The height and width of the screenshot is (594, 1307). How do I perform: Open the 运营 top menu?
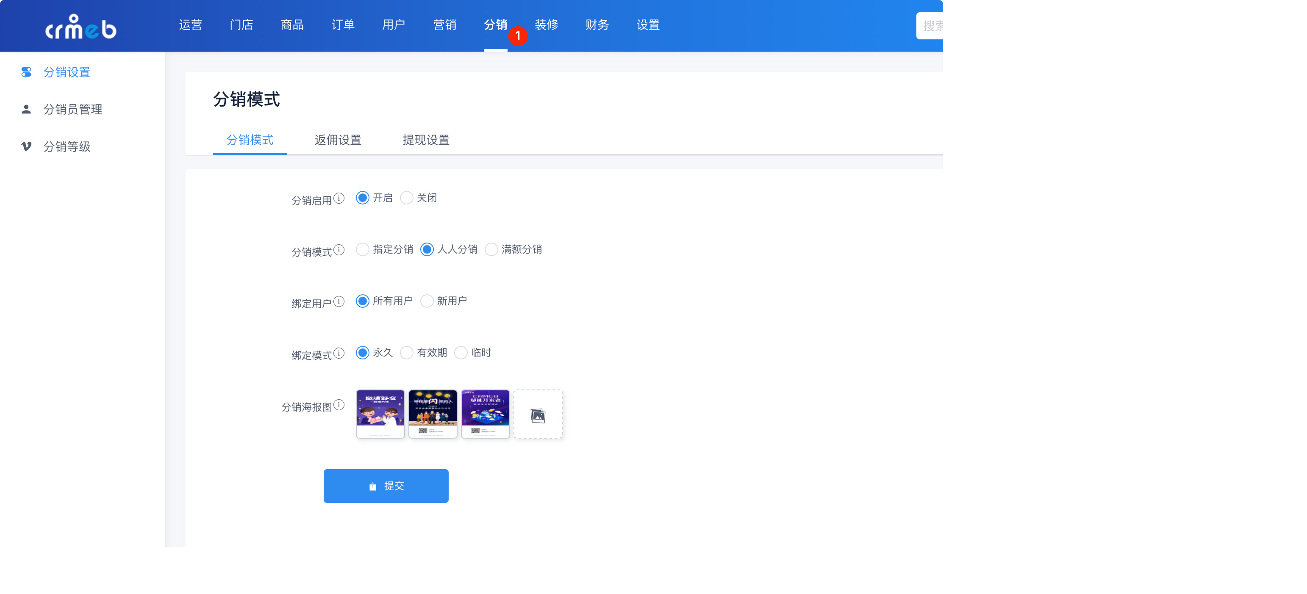click(191, 25)
